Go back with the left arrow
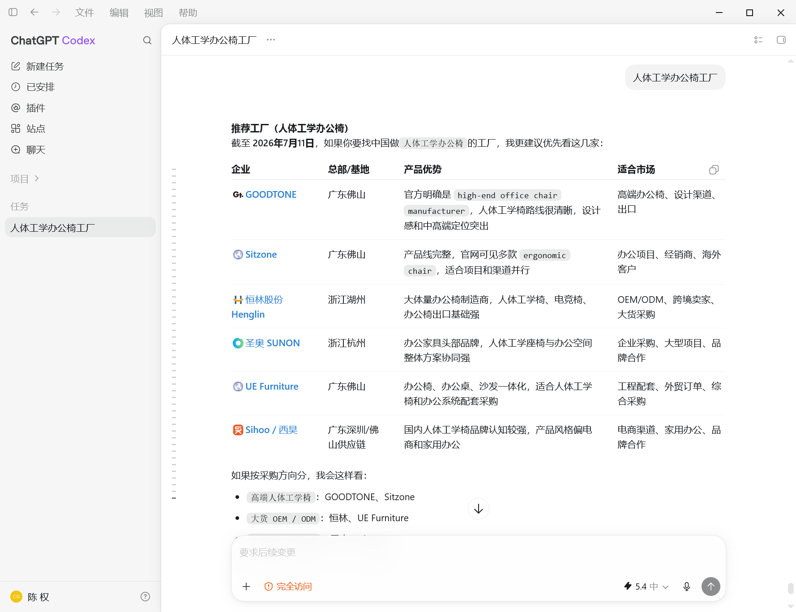The width and height of the screenshot is (796, 612). tap(34, 13)
